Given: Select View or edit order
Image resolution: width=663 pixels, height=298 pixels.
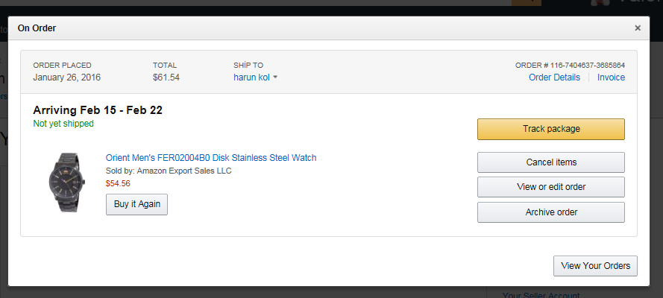Looking at the screenshot, I should pos(550,187).
